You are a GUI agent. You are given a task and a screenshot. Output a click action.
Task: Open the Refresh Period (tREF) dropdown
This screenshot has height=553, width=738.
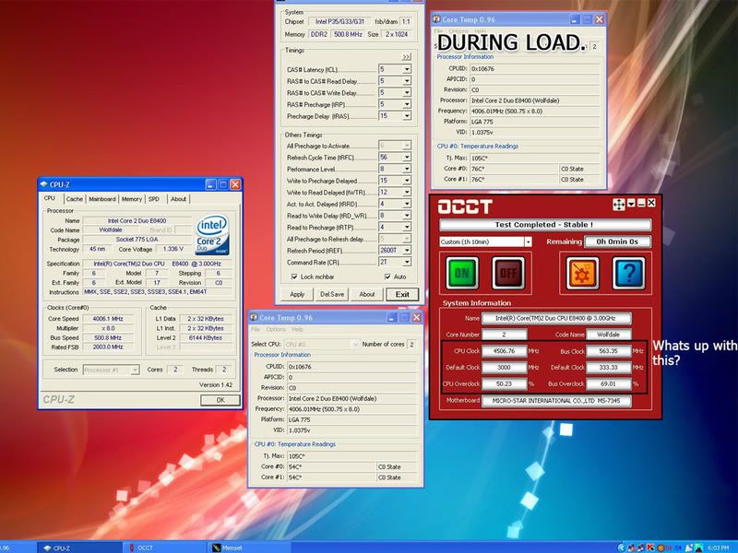coord(407,250)
